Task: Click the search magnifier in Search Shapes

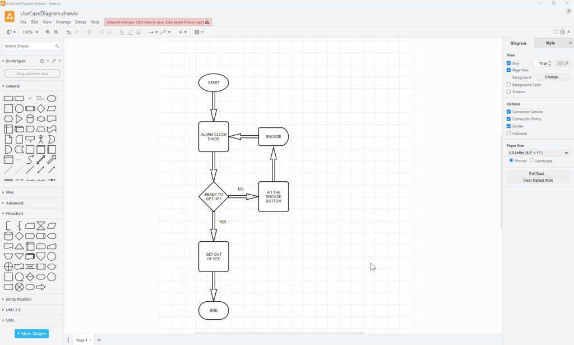Action: pos(57,46)
